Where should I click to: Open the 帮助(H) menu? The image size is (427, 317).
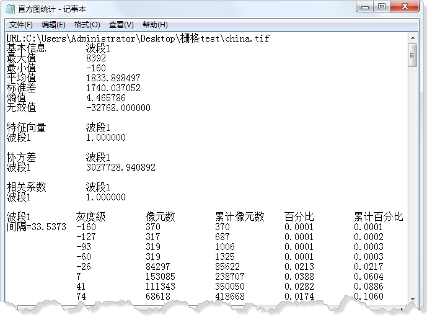(x=155, y=25)
